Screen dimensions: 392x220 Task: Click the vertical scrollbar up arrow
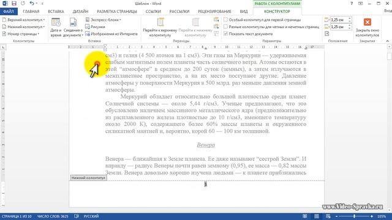(x=390, y=47)
